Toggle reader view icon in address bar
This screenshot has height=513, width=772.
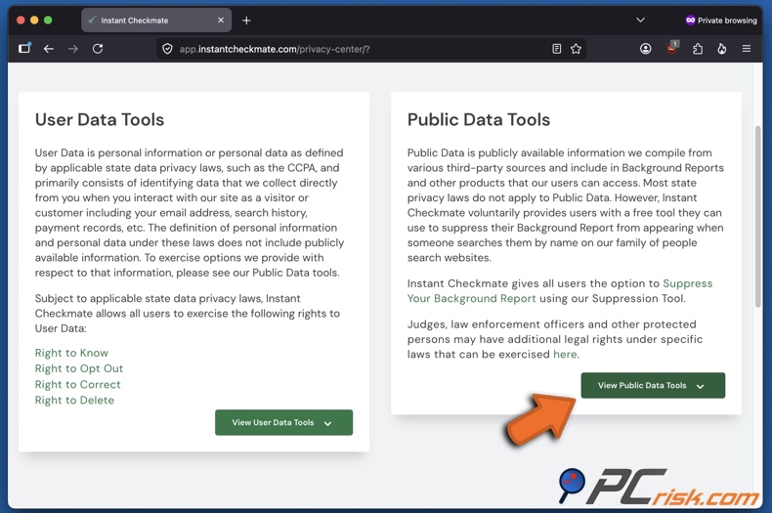pos(556,49)
